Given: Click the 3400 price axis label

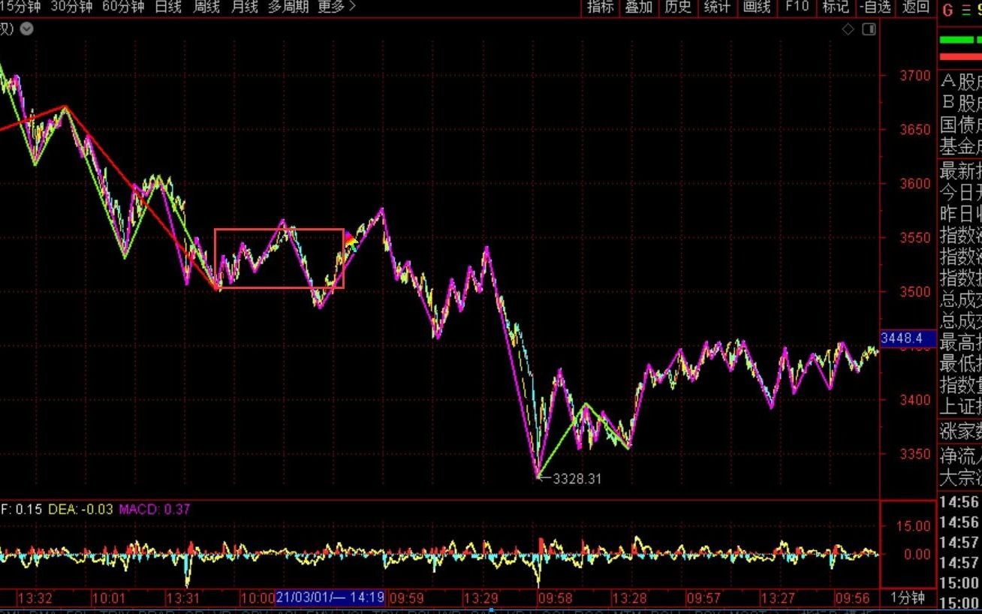Looking at the screenshot, I should coord(915,400).
